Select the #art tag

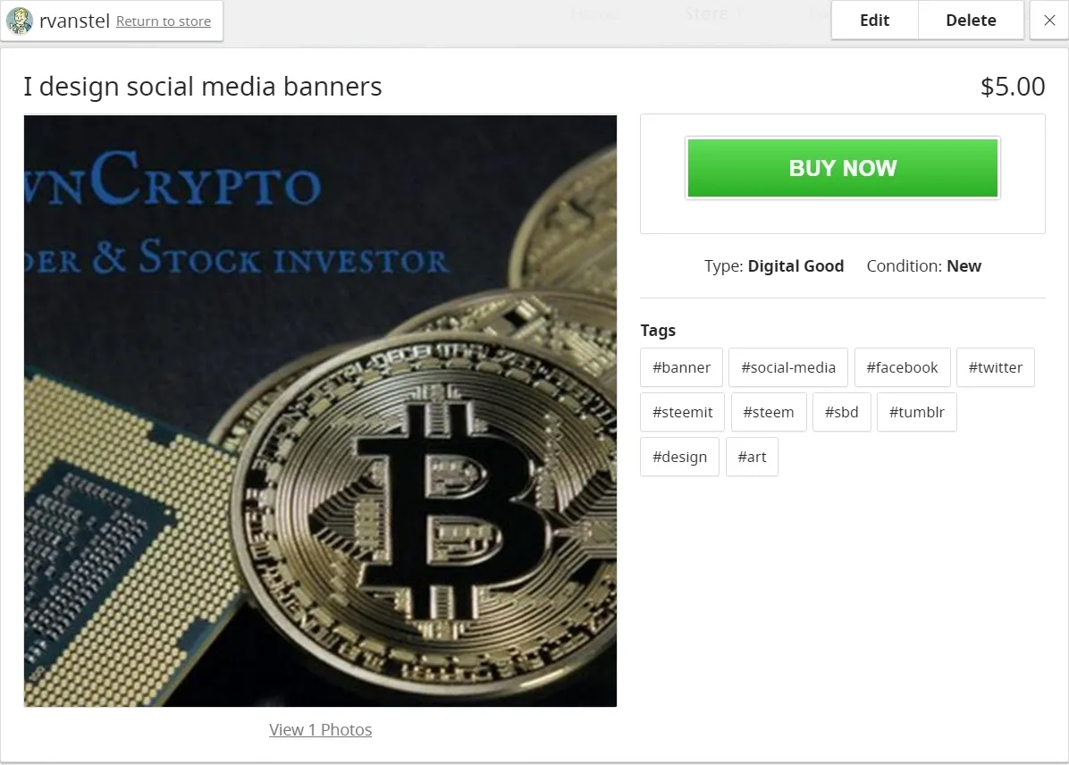[752, 457]
